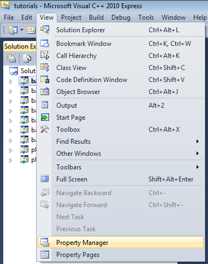208x264 pixels.
Task: Click the Toolbox hammer and wrench icon
Action: click(x=45, y=130)
